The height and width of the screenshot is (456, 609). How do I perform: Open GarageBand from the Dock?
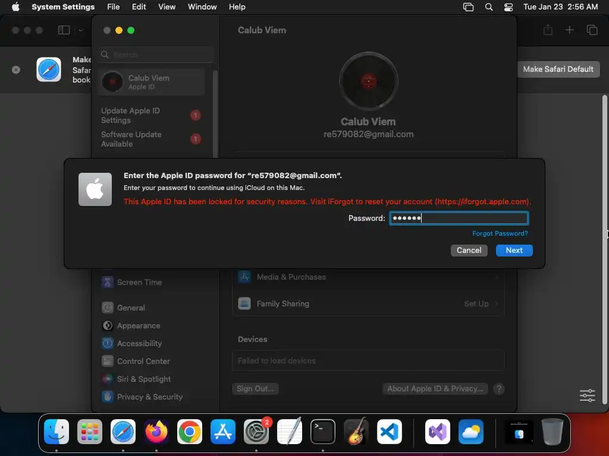[x=356, y=432]
